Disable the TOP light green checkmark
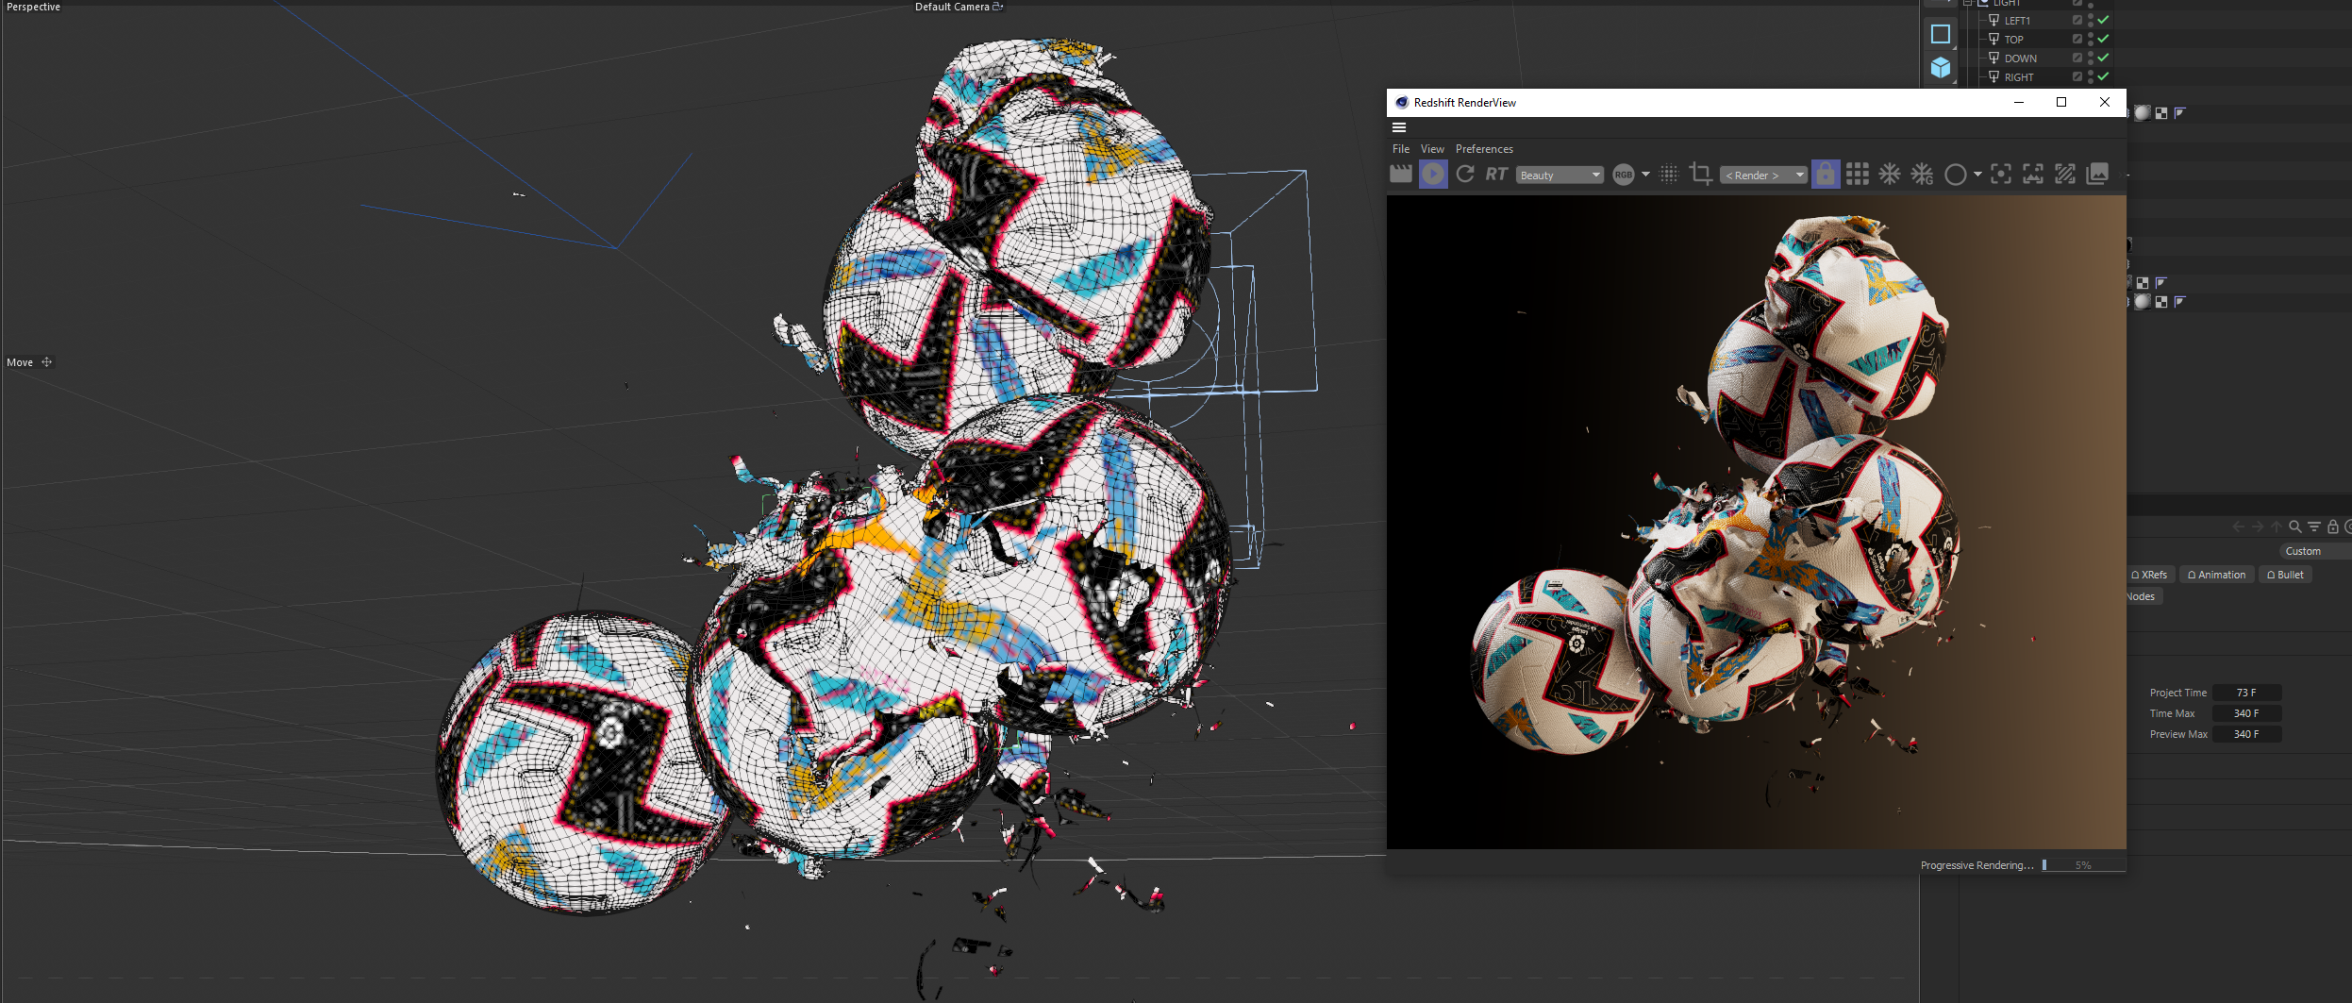Screen dimensions: 2352x1003 (x=2103, y=39)
